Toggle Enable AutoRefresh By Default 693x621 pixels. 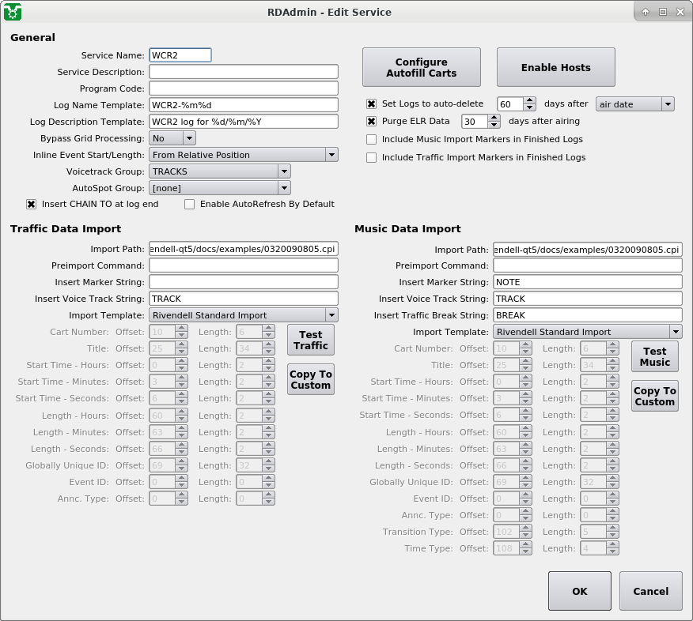(x=189, y=205)
